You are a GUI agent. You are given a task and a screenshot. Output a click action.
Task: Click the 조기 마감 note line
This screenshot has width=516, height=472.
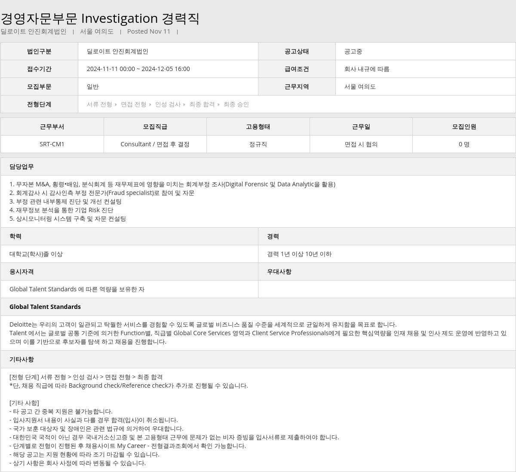84,454
